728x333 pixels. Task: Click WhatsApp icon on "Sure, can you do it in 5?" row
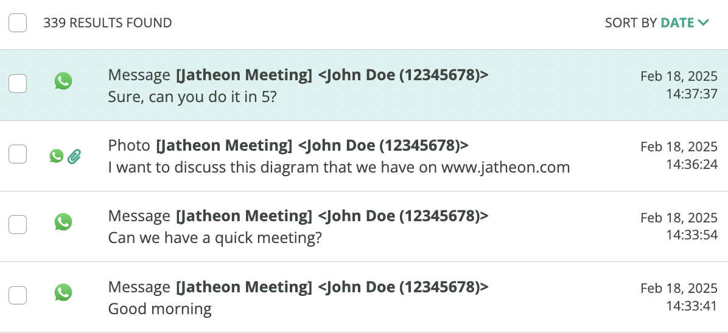coord(63,81)
